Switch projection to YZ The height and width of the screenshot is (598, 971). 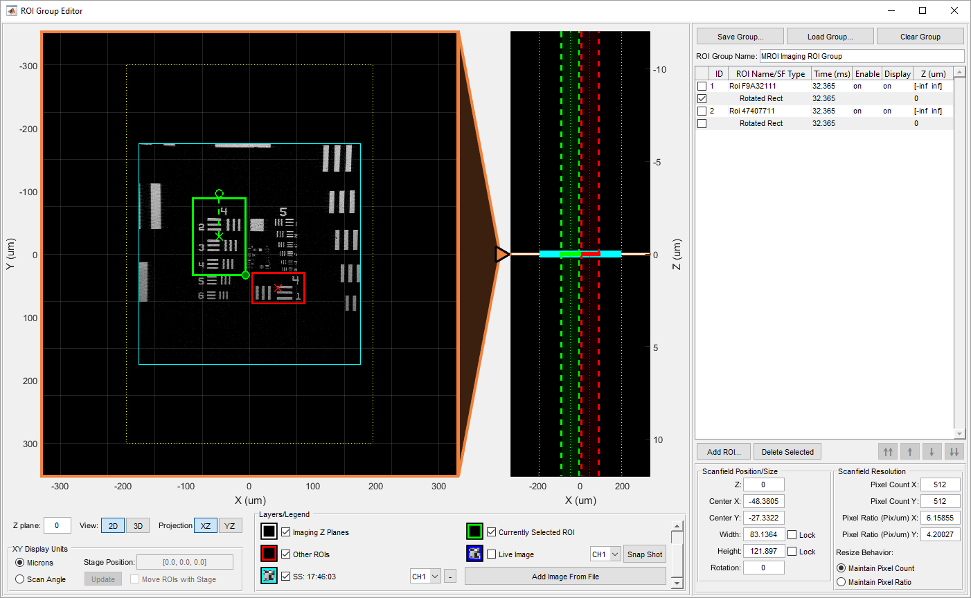229,526
